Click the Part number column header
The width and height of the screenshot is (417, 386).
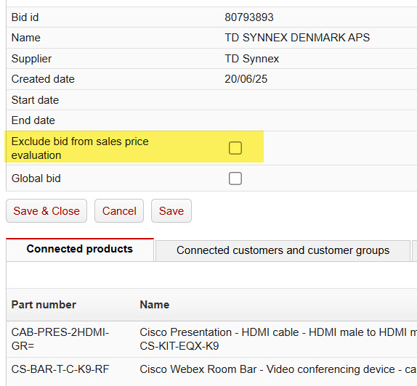[x=44, y=305]
